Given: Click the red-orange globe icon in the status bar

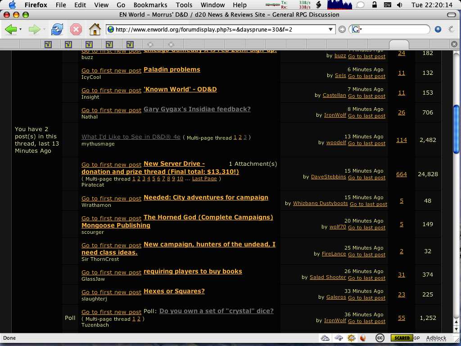Looking at the screenshot, I should pyautogui.click(x=363, y=338).
